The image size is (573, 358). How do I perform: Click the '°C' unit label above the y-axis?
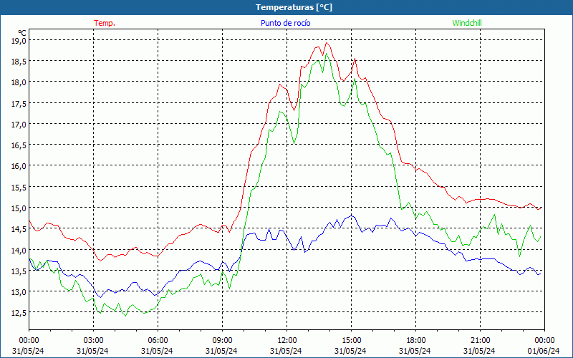(22, 33)
